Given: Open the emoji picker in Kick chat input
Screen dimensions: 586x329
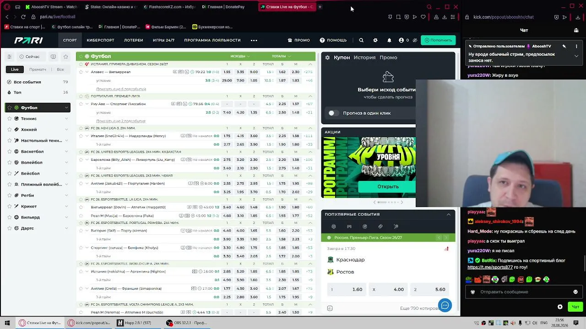Looking at the screenshot, I should [x=575, y=292].
